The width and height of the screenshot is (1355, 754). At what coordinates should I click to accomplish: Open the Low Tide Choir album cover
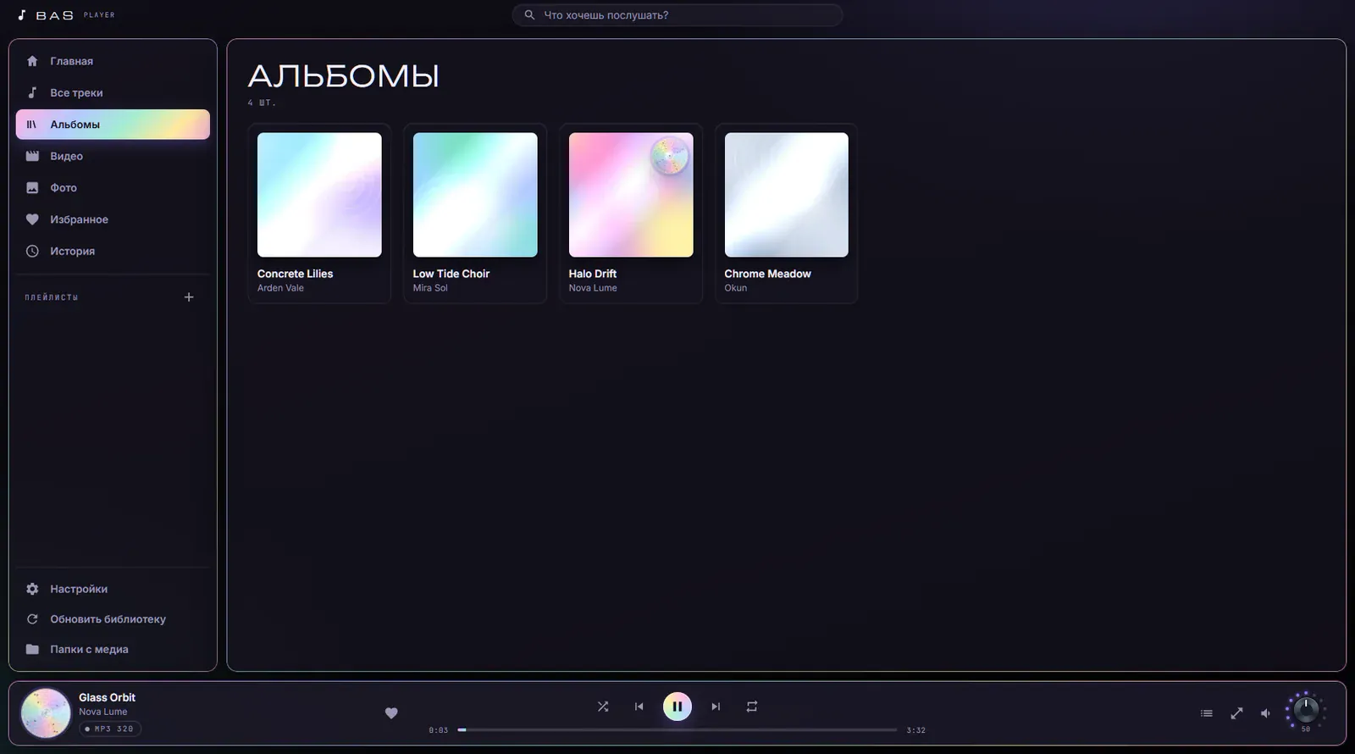point(475,195)
